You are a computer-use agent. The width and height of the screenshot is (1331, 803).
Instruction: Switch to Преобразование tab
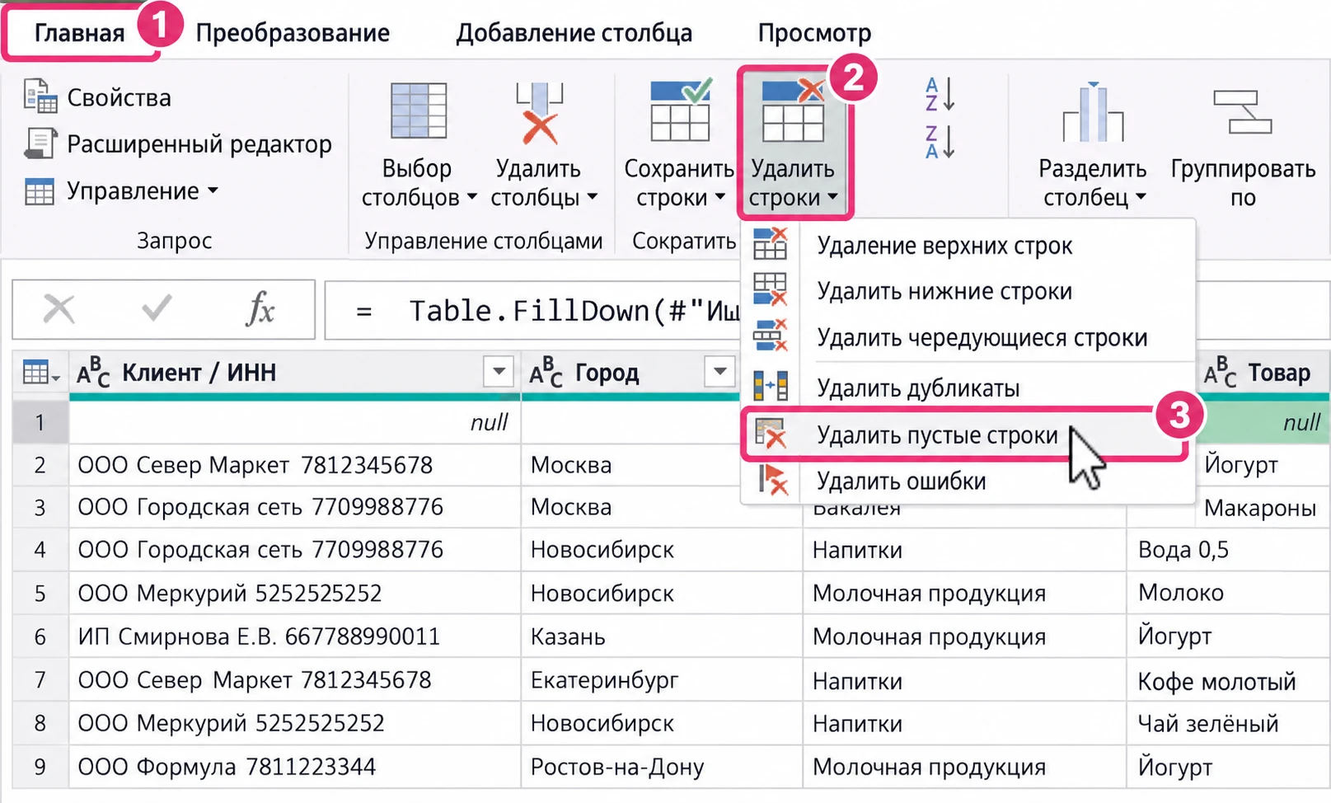coord(293,33)
